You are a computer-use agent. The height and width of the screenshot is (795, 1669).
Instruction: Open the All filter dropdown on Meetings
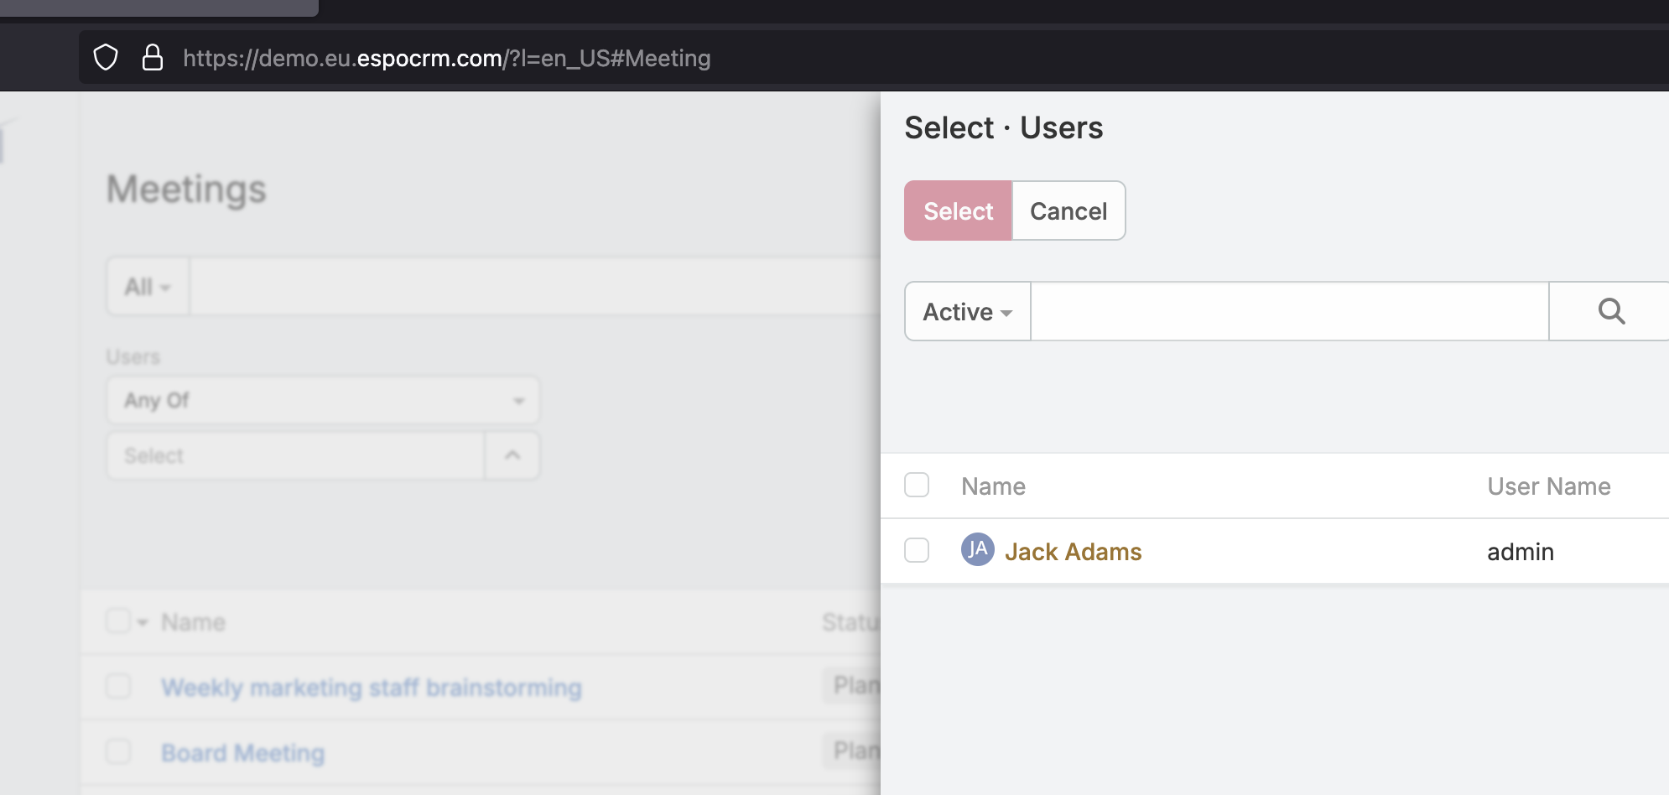coord(148,287)
